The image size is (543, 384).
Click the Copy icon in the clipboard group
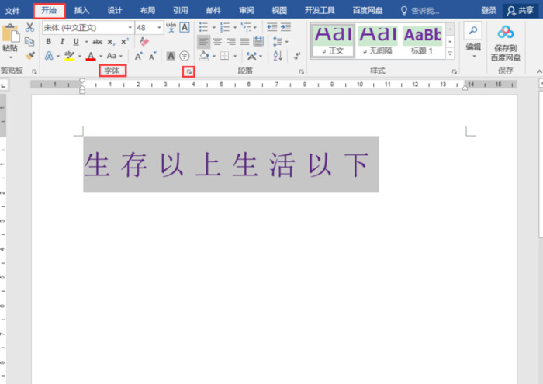click(x=29, y=42)
